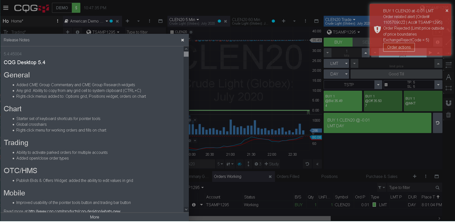Open the Positions tab
This screenshot has height=223, width=455.
click(x=329, y=176)
